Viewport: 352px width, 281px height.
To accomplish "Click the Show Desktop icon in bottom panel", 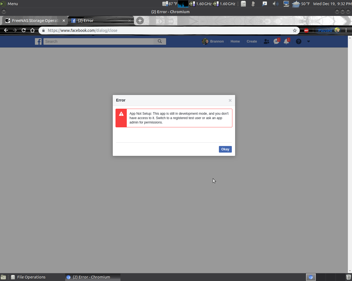I will (x=3, y=277).
